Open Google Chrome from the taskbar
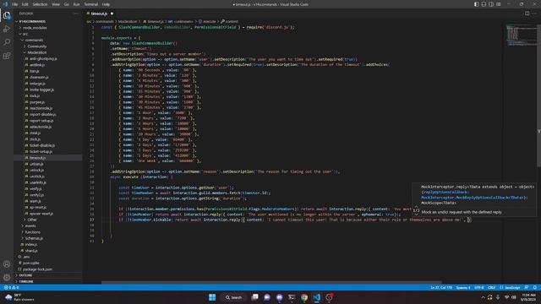 (304, 297)
